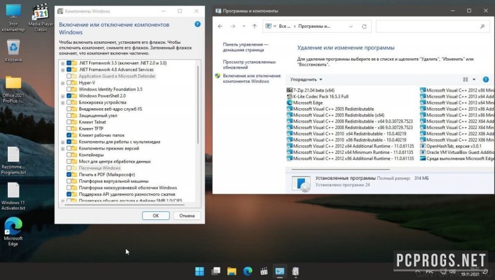
Task: Open the Recycle Bin desktop icon
Action: 13,51
